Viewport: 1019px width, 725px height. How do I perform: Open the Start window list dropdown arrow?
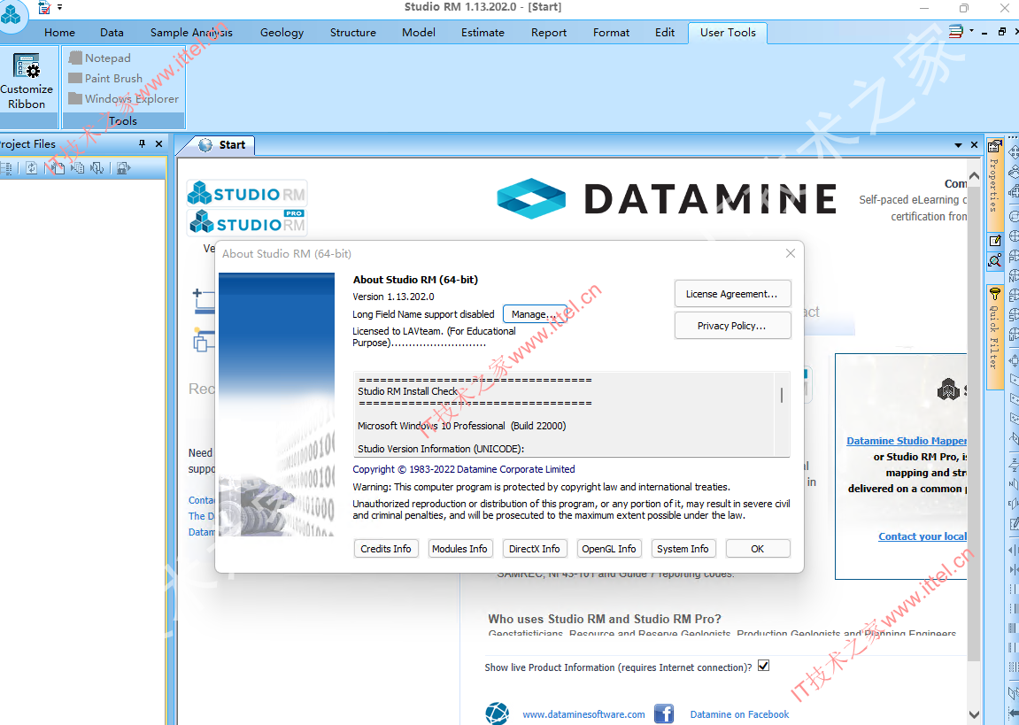pos(958,145)
